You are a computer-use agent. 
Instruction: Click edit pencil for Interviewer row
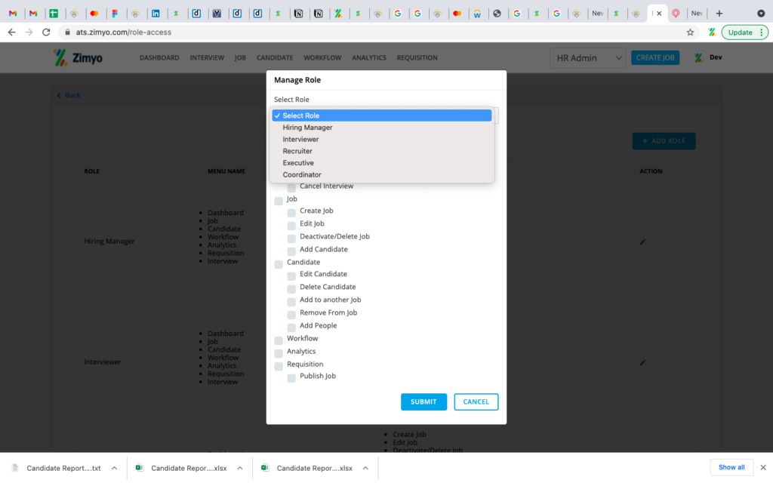tap(642, 362)
